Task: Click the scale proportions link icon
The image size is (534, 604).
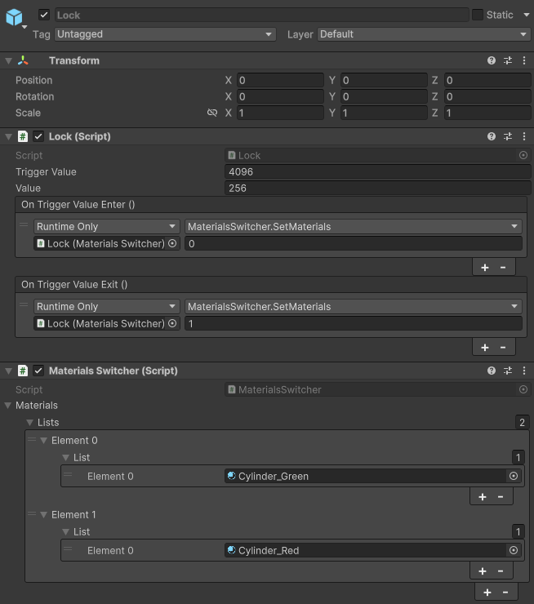Action: tap(212, 113)
